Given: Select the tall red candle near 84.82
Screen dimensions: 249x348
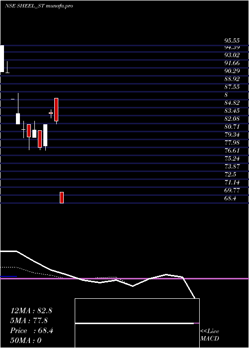Looking at the screenshot, I should click(56, 110).
